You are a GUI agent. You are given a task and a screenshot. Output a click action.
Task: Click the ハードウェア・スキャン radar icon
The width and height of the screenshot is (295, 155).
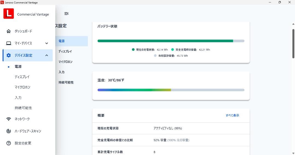point(9,131)
